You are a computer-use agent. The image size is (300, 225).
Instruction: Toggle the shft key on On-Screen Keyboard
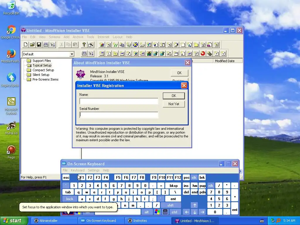click(x=171, y=205)
